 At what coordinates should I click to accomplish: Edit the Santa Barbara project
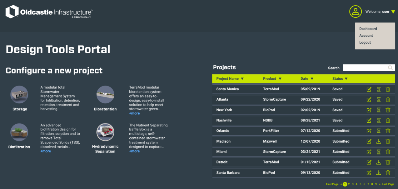369,173
